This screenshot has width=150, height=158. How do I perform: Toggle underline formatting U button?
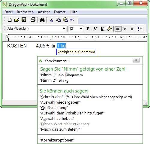click(102, 29)
